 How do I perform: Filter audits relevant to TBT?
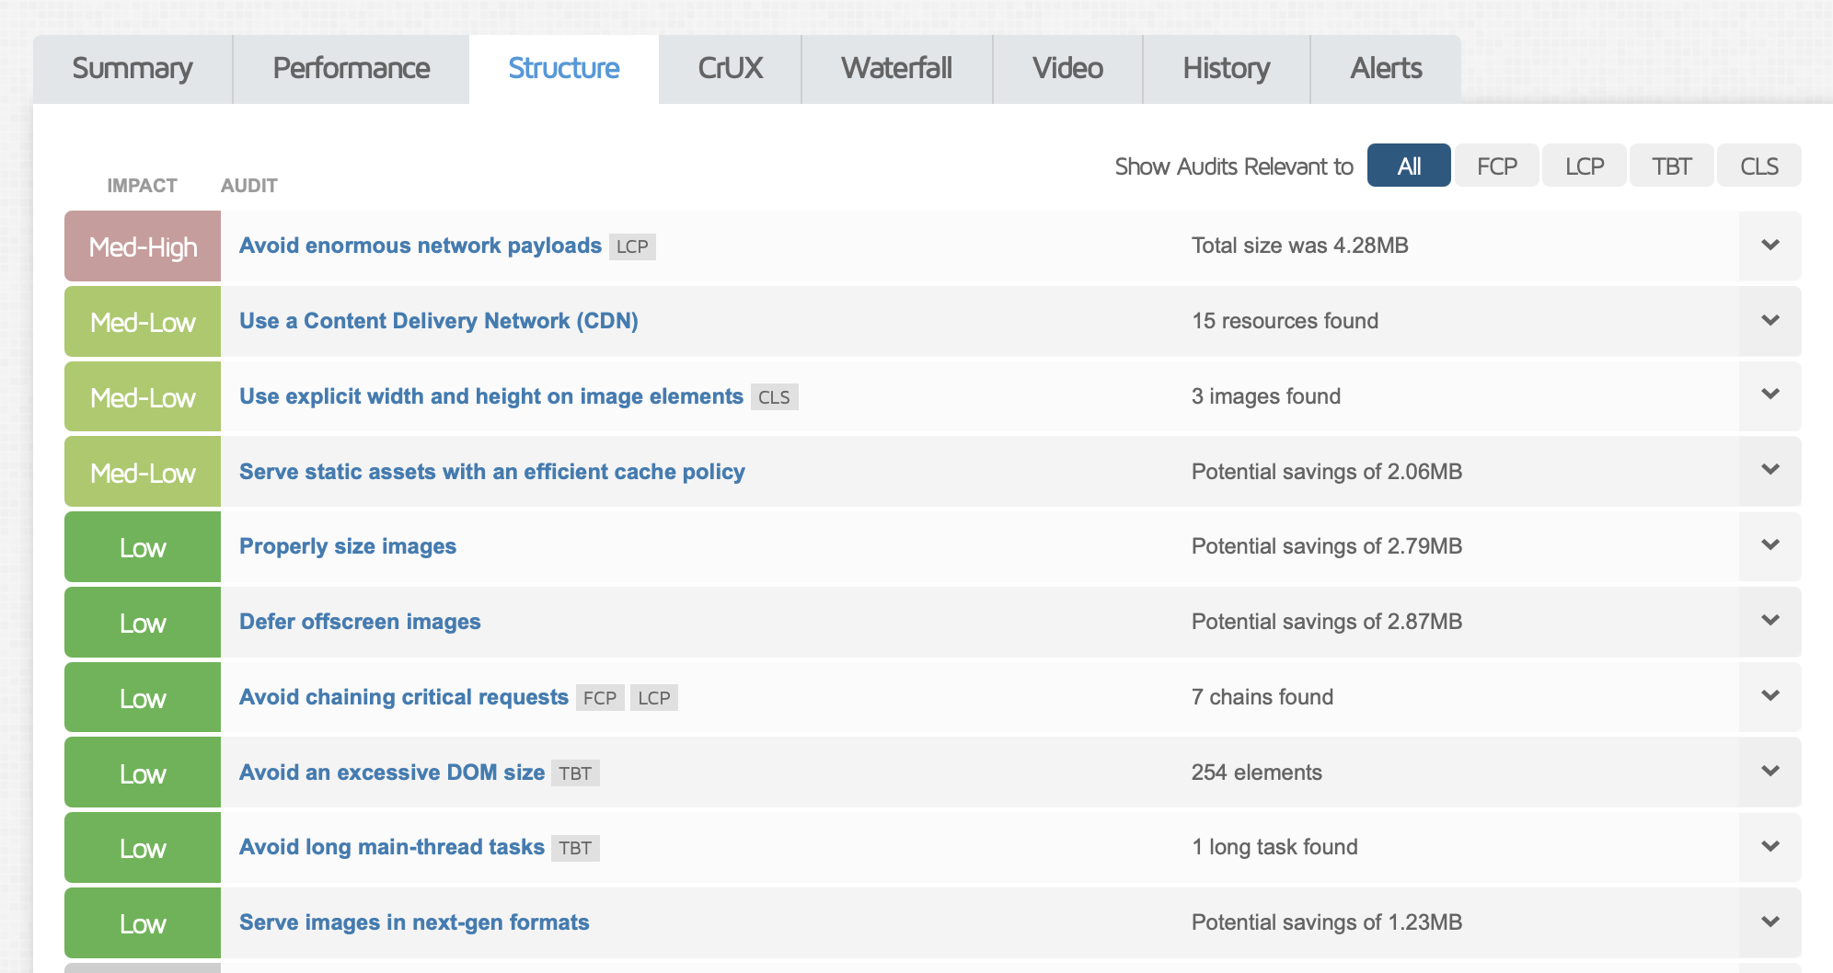coord(1672,166)
